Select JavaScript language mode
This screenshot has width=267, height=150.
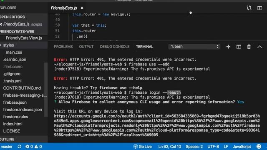(x=242, y=146)
